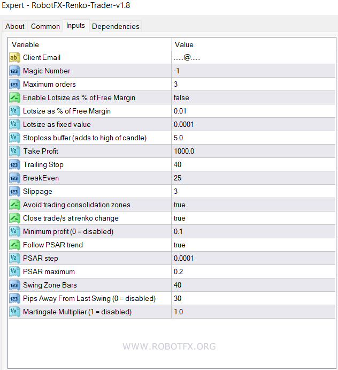Select the "Take Profit" variable label
The width and height of the screenshot is (338, 370).
tap(41, 151)
